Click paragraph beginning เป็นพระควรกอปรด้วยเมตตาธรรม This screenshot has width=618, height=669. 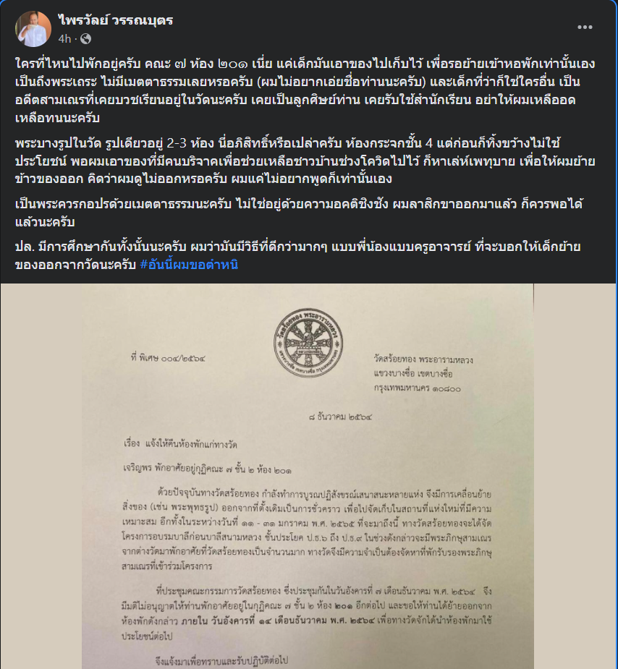(x=299, y=213)
